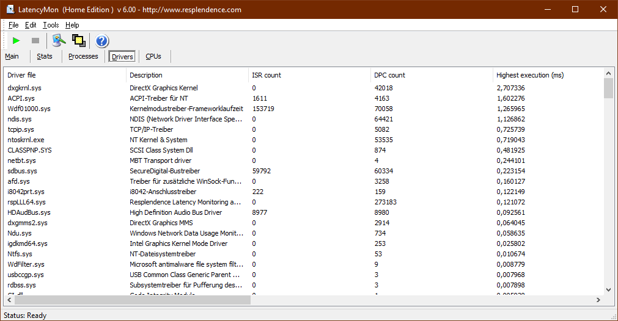Viewport: 618px width, 321px height.
Task: Click the LatencyMon app icon in title bar
Action: [10, 10]
